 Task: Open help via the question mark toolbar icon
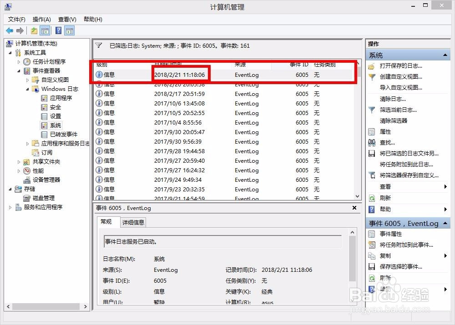[x=58, y=30]
